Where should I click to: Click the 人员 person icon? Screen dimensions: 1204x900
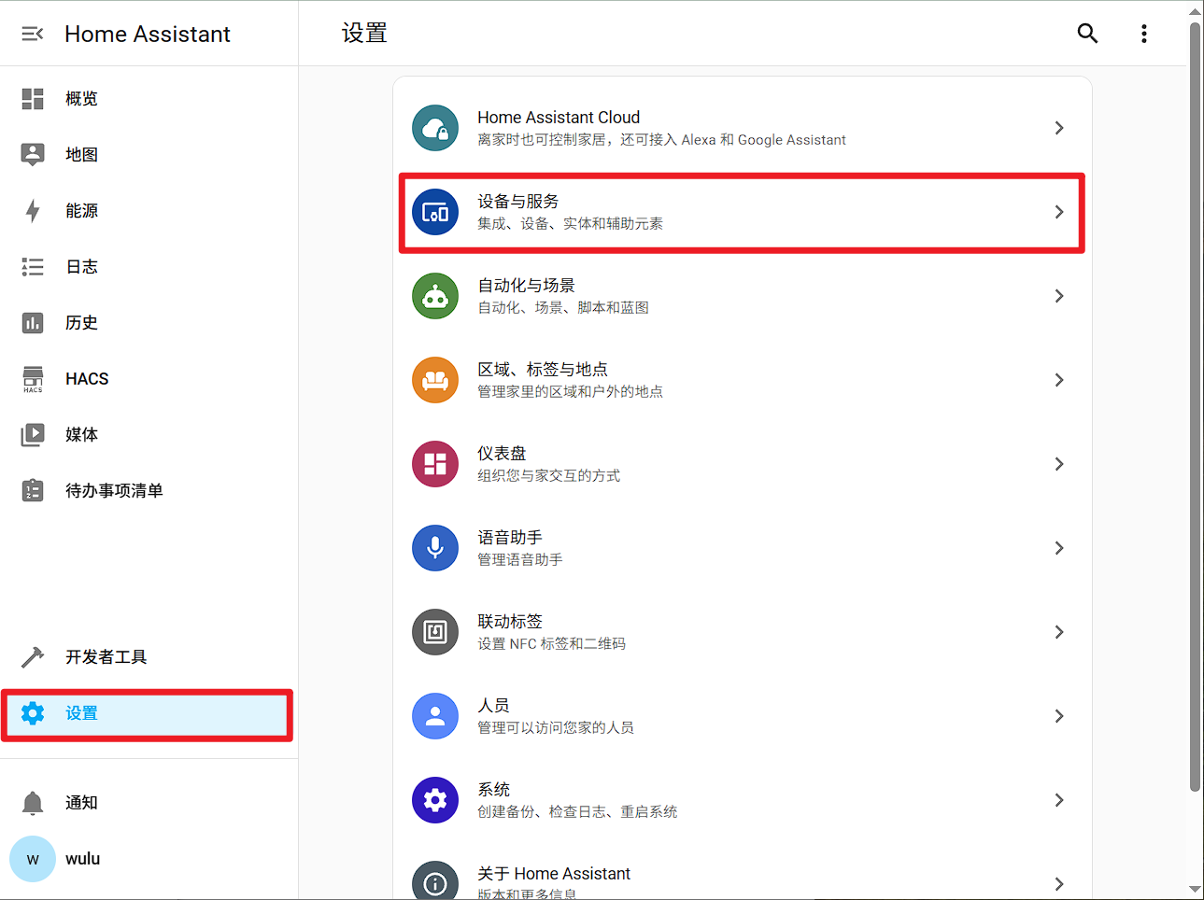(x=435, y=716)
